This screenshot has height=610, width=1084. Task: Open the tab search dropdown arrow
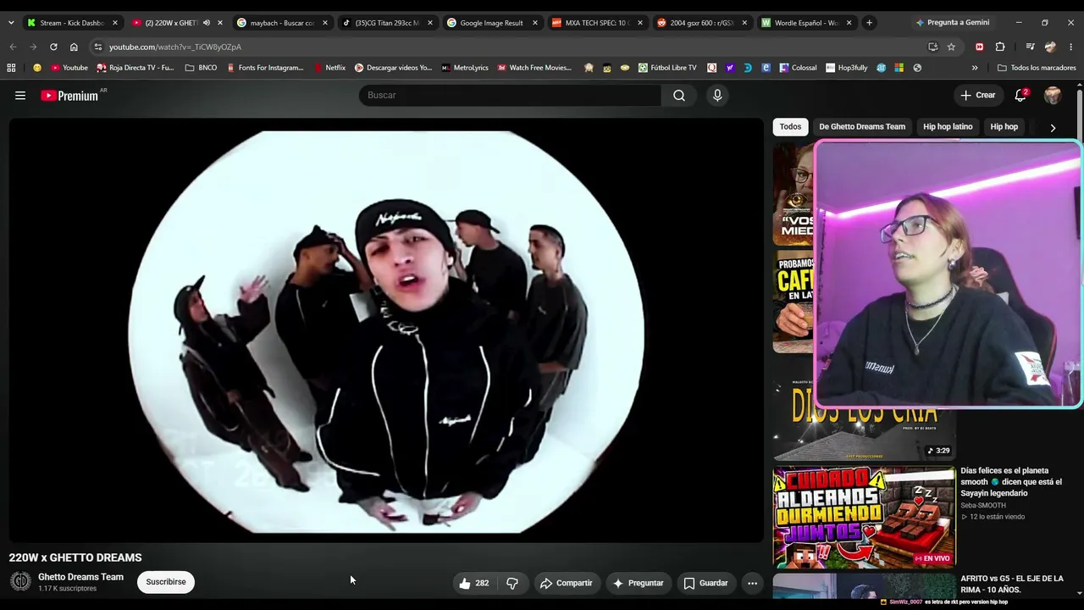tap(10, 23)
